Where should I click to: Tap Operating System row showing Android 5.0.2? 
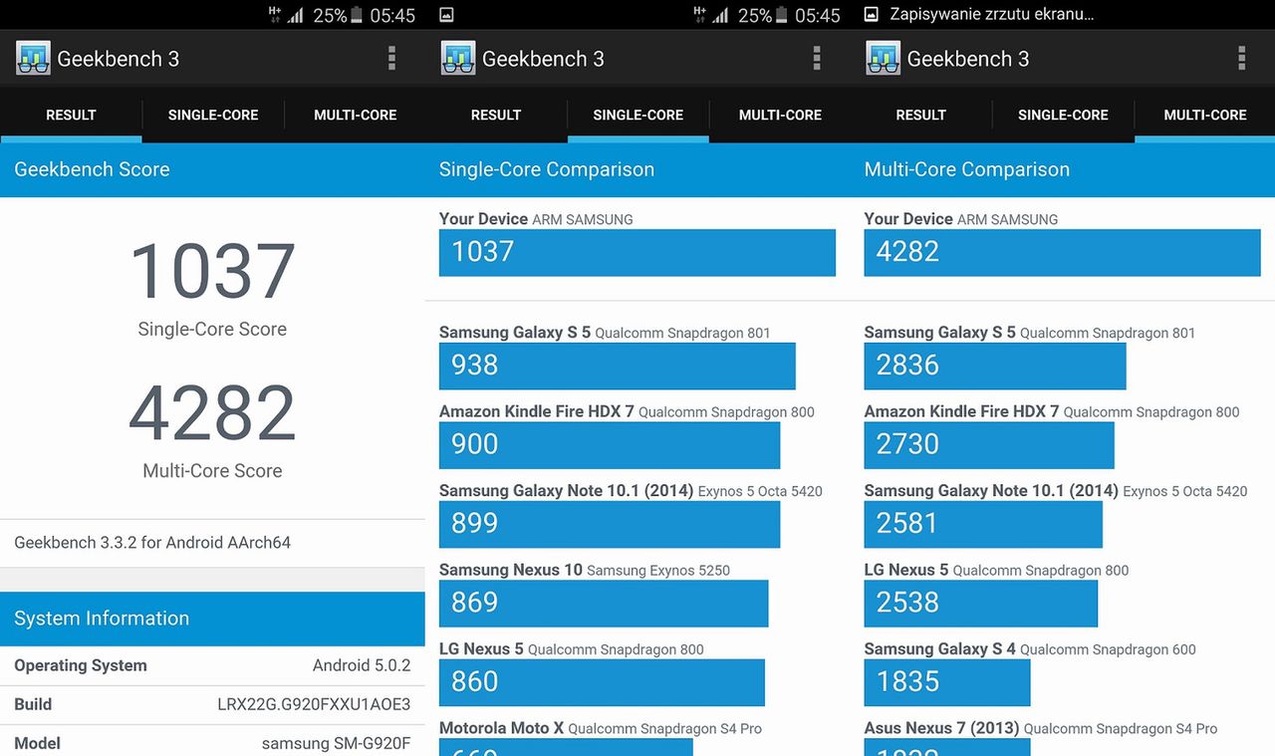coord(212,665)
